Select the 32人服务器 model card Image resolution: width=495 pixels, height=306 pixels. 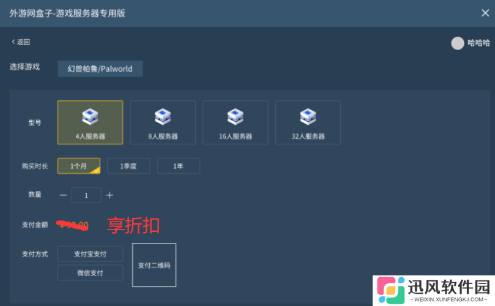pos(308,122)
